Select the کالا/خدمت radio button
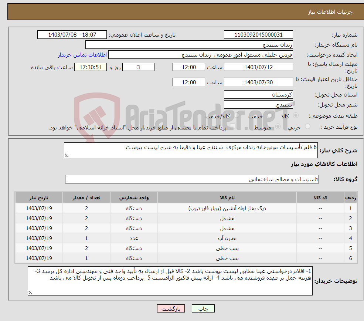Screen dimensions: 364x321 (x=237, y=115)
